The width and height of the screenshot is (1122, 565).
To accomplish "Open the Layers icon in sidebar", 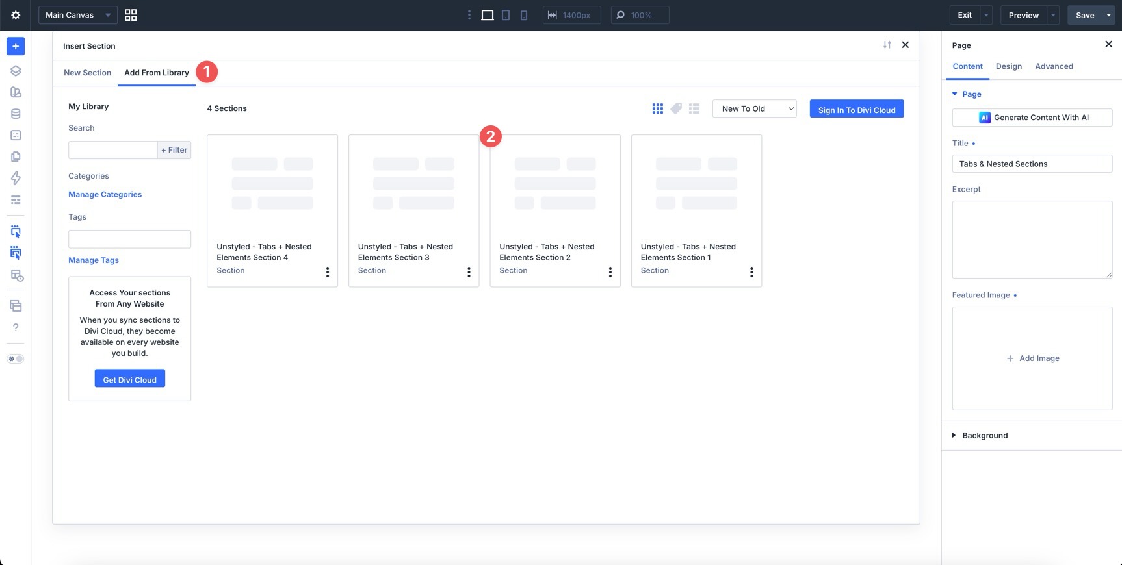I will point(16,71).
